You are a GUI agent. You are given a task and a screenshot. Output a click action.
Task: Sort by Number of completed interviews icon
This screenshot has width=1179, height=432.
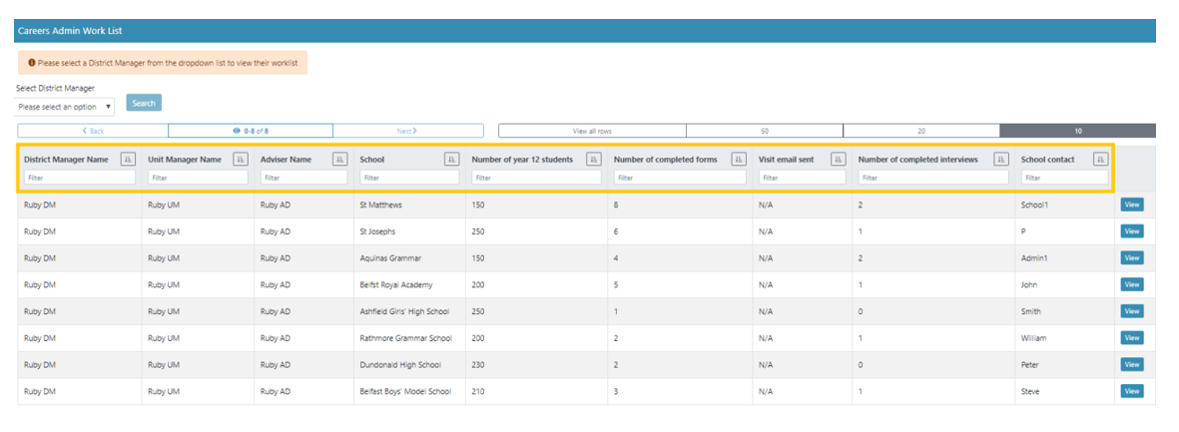(x=1001, y=160)
